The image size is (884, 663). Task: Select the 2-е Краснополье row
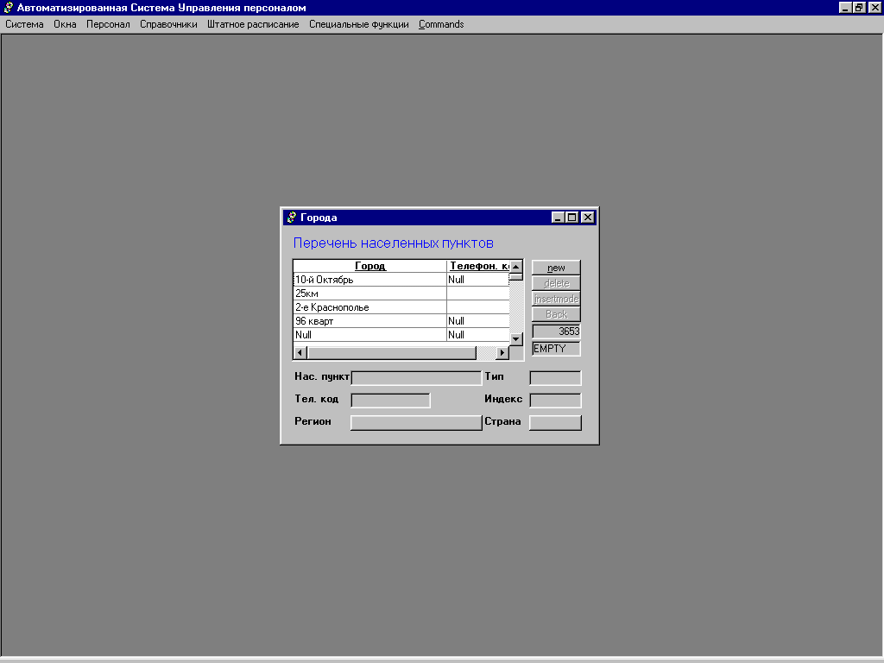click(369, 307)
